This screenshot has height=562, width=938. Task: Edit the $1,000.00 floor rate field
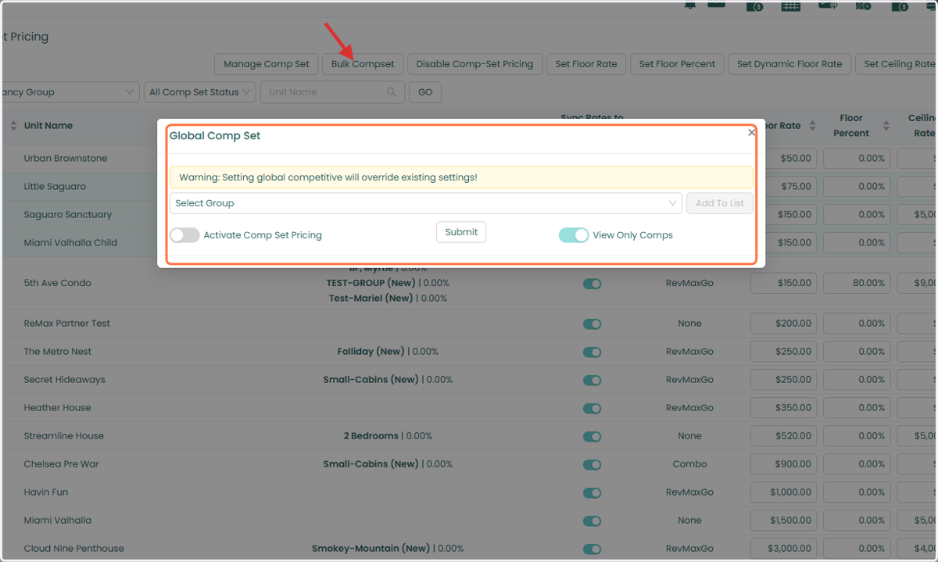click(x=784, y=492)
